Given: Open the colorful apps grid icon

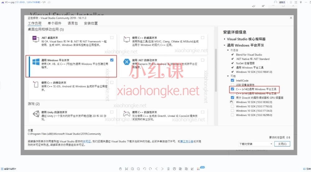Looking at the screenshot, I should pos(198,169).
